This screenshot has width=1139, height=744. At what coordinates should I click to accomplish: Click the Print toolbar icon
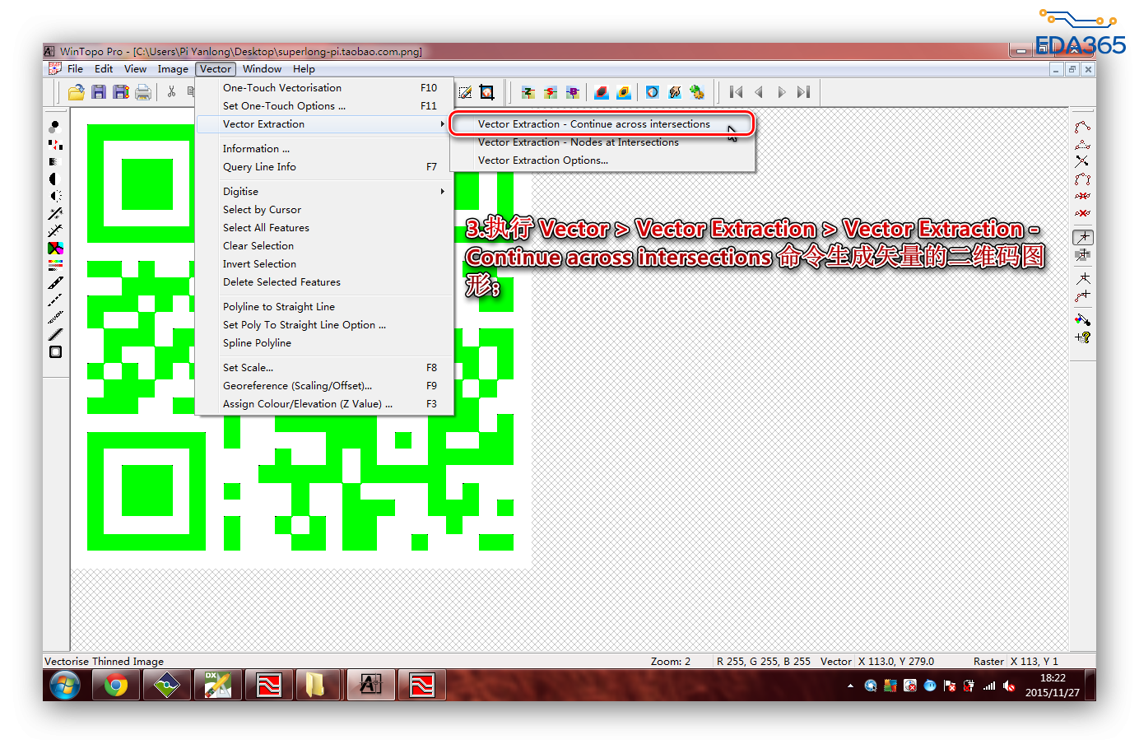coord(143,92)
